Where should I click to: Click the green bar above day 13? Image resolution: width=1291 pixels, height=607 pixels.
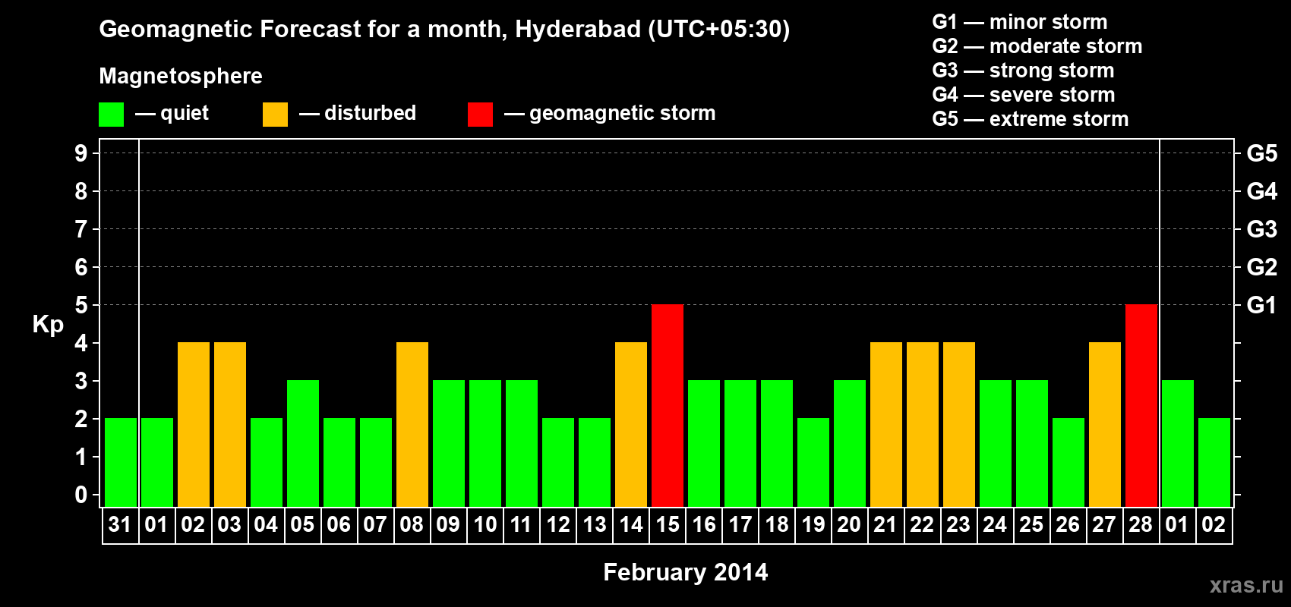pyautogui.click(x=595, y=463)
